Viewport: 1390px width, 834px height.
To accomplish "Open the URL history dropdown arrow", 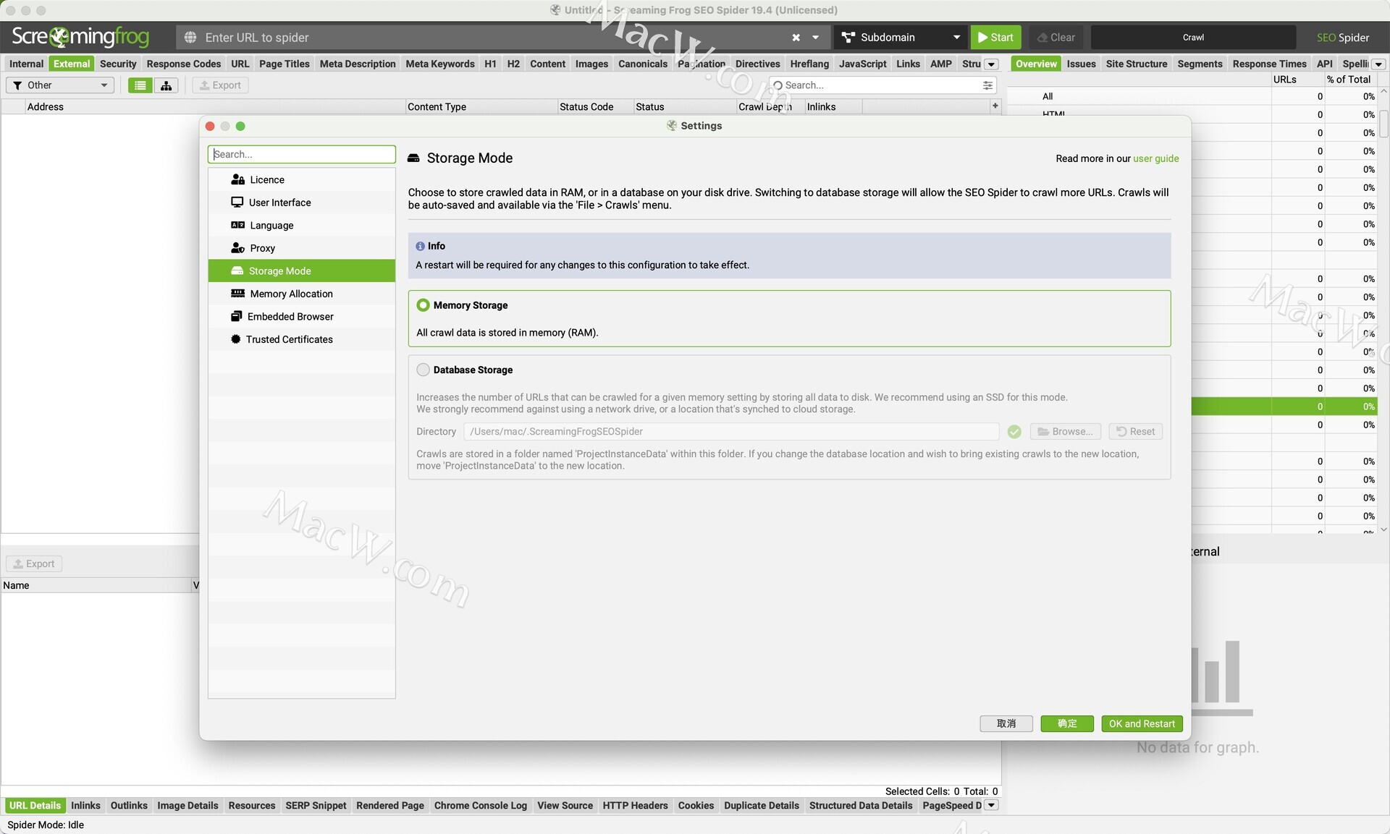I will pos(815,38).
